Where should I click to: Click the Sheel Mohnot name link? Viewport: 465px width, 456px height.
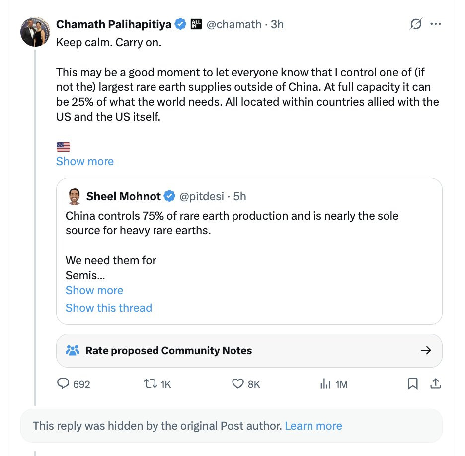pyautogui.click(x=123, y=196)
